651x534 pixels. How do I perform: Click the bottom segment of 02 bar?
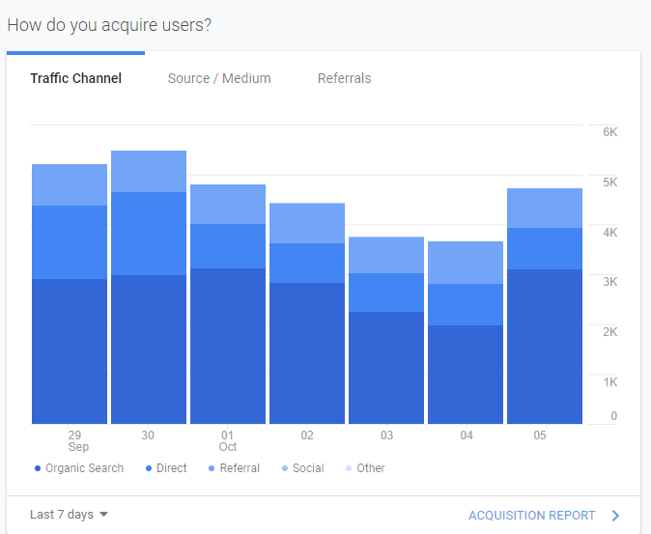point(307,353)
